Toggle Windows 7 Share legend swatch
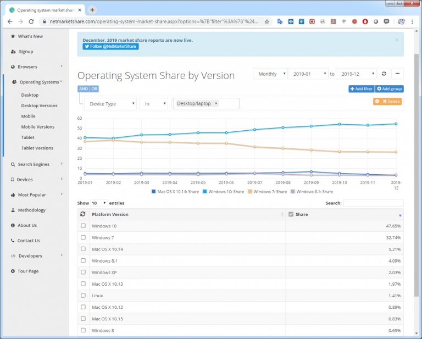 [250, 192]
